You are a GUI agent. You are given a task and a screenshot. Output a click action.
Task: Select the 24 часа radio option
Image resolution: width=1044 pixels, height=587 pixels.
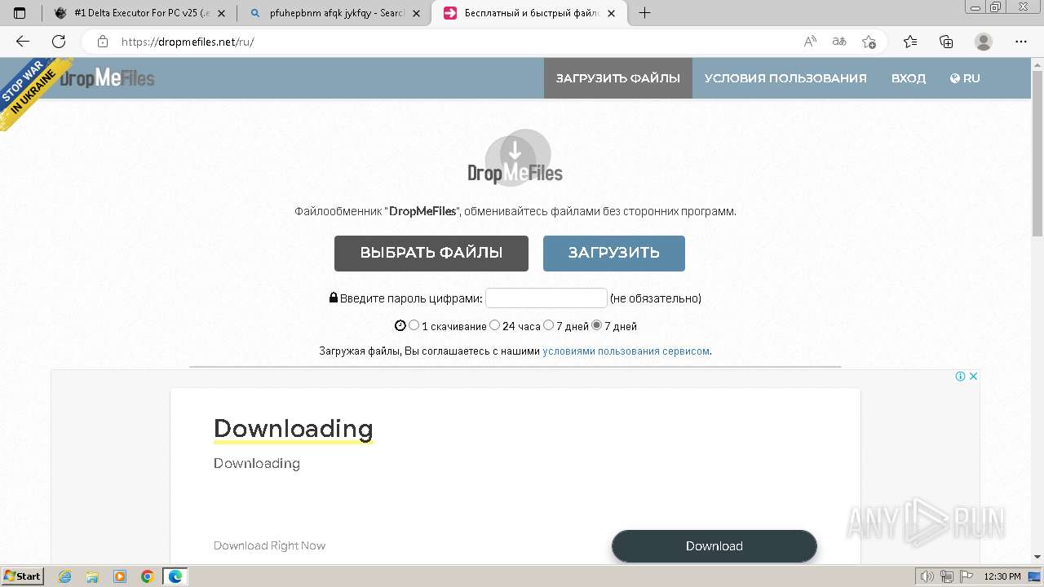[x=495, y=325]
